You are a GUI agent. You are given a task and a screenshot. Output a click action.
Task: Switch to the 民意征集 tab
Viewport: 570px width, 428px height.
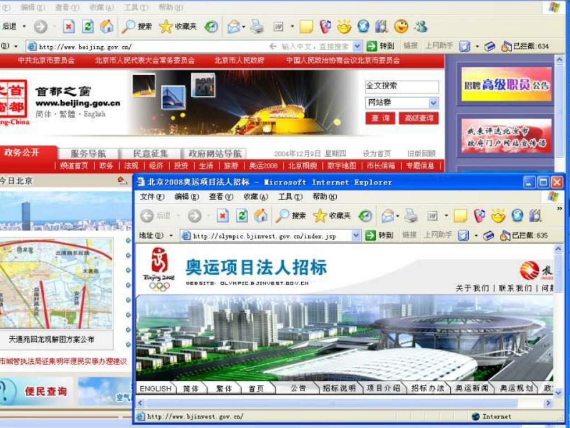[x=150, y=154]
